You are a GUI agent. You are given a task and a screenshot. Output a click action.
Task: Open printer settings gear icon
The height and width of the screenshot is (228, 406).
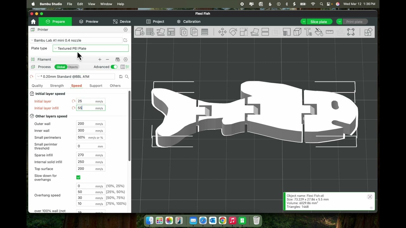pyautogui.click(x=126, y=29)
